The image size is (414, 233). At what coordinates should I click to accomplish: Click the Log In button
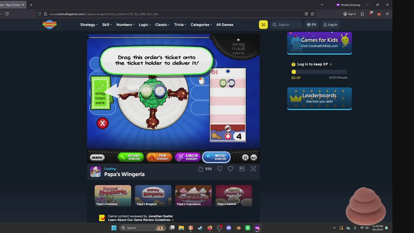tap(330, 25)
